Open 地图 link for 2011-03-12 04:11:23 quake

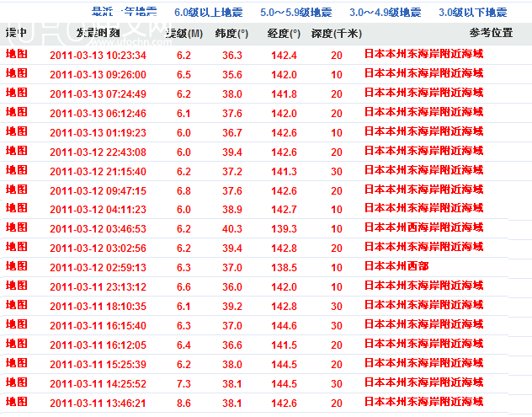coord(17,208)
